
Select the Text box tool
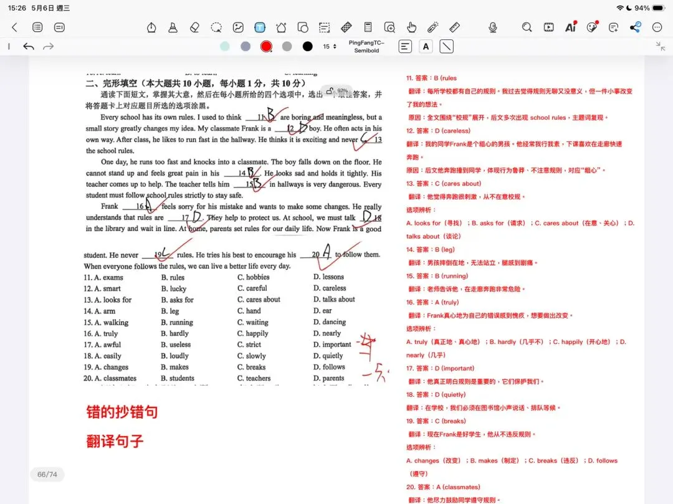260,27
